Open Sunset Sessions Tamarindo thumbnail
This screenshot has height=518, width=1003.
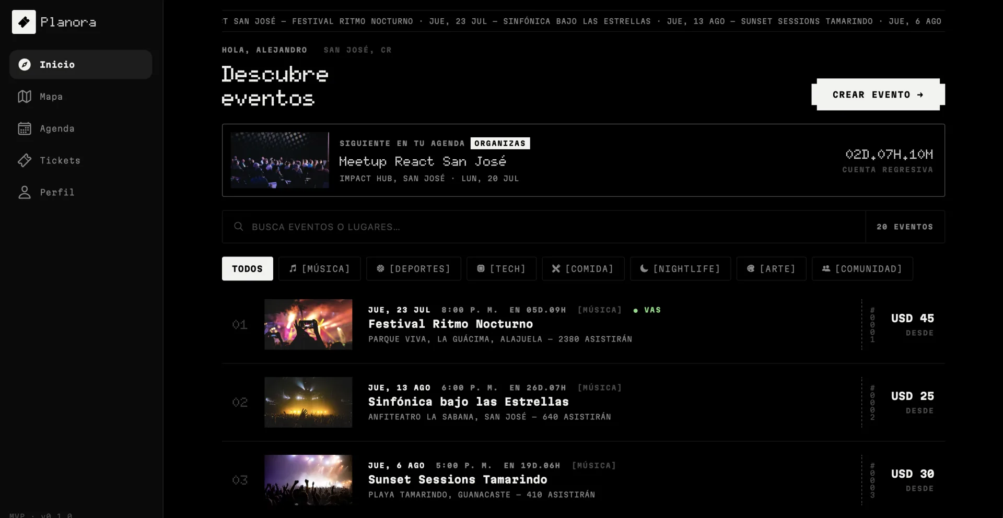tap(308, 480)
